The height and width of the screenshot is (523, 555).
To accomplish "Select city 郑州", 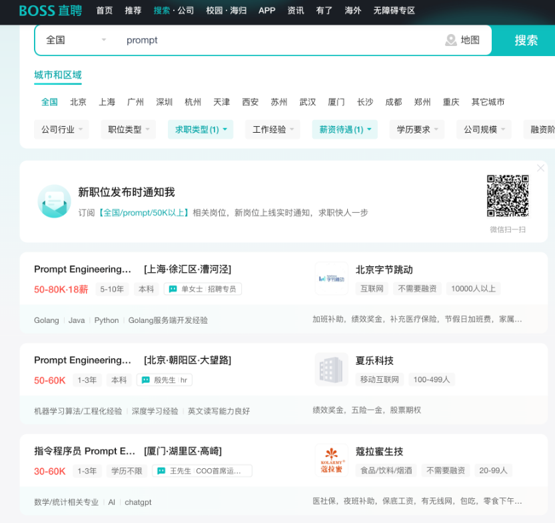I will [422, 102].
